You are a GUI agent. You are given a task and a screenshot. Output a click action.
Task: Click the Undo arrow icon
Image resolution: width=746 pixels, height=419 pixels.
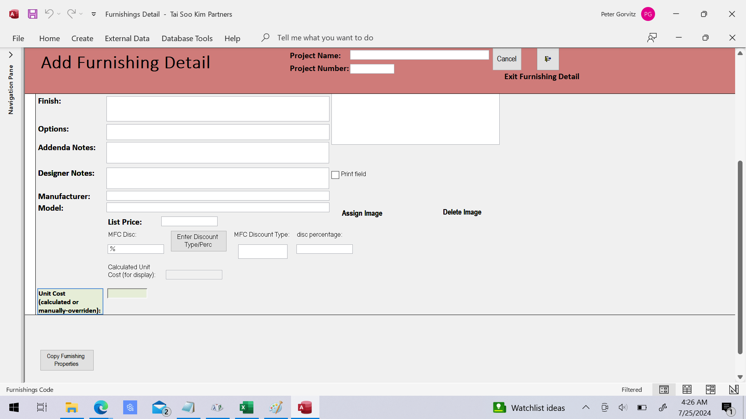point(49,14)
